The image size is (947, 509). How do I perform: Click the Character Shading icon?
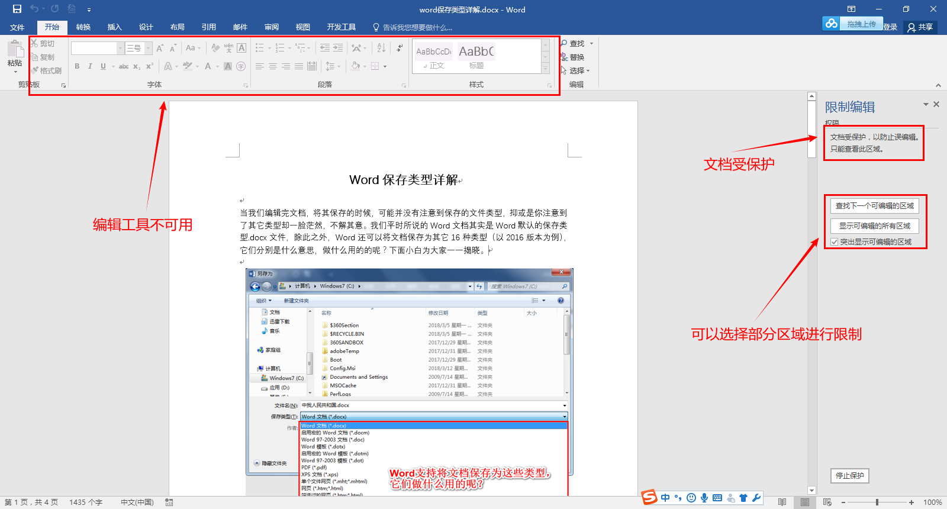(228, 66)
